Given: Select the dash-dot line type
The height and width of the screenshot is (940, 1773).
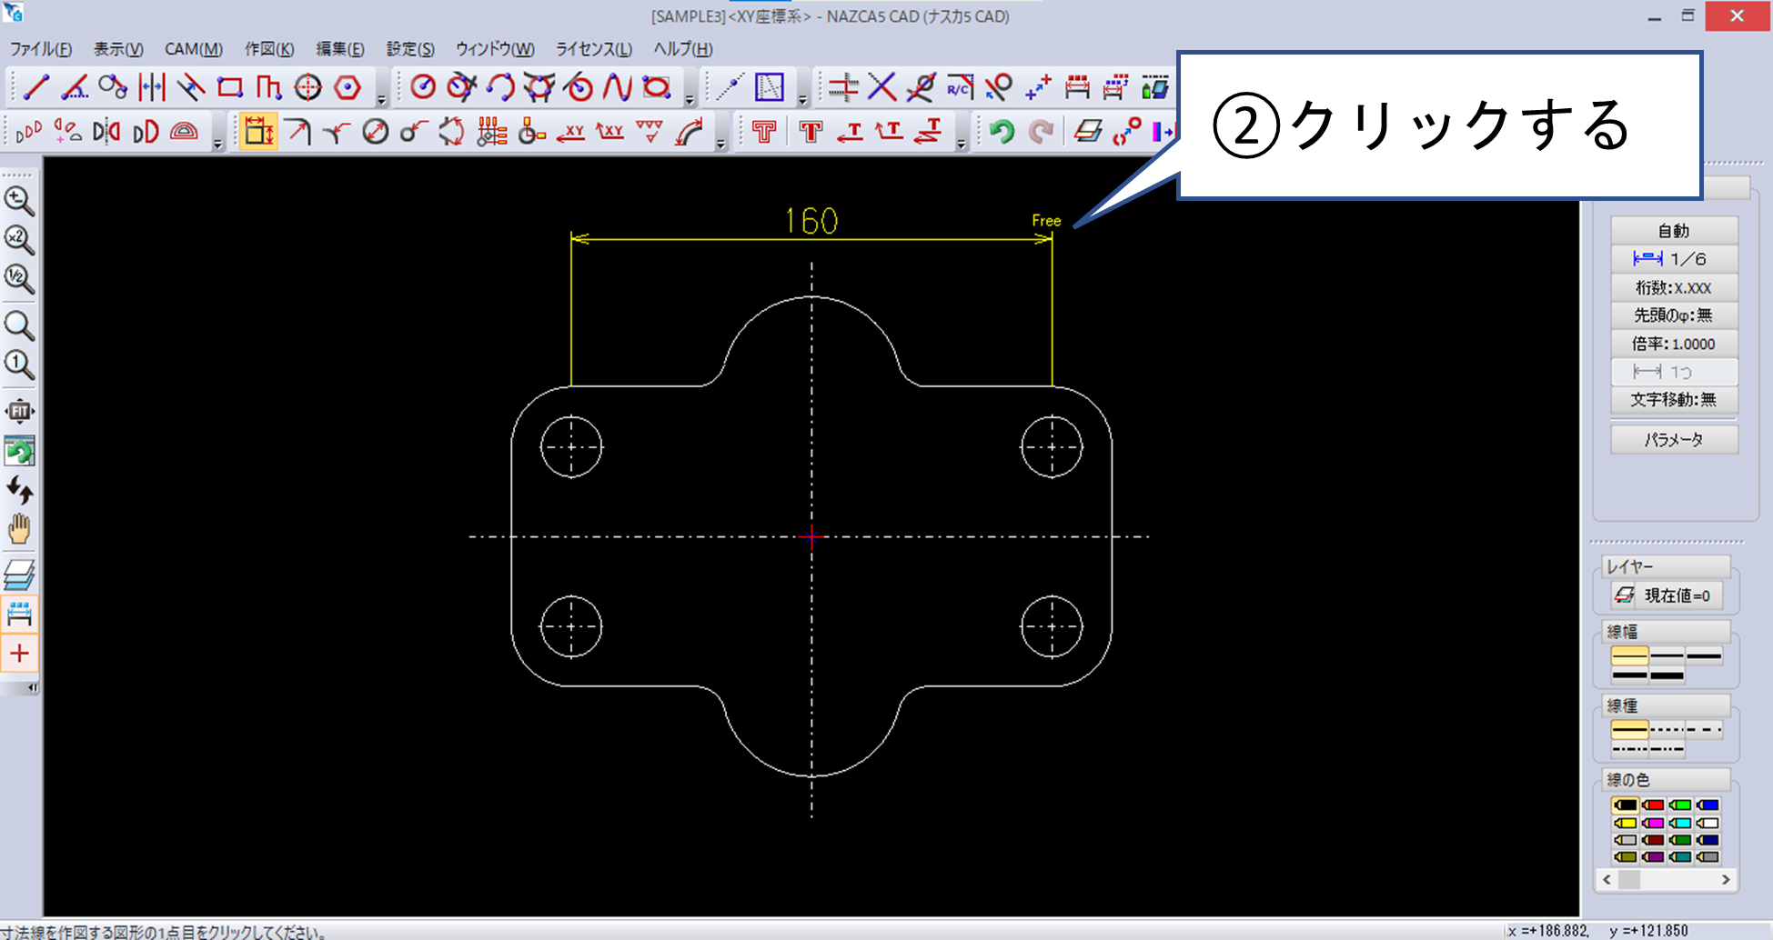Looking at the screenshot, I should (x=1629, y=749).
